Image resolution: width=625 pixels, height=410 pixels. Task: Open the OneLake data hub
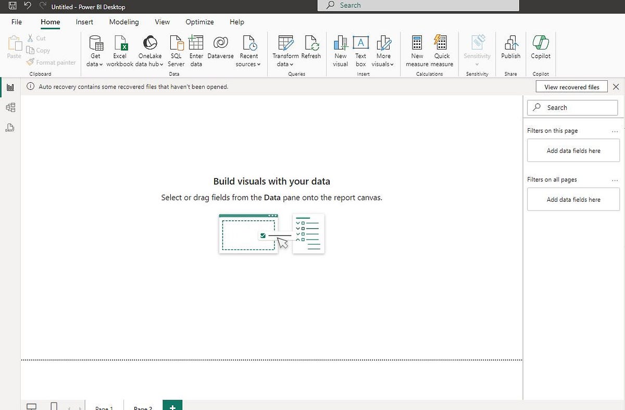click(149, 52)
